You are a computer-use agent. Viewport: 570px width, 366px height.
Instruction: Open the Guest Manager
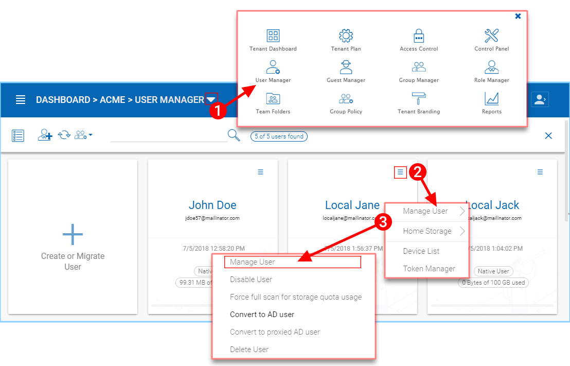point(346,72)
